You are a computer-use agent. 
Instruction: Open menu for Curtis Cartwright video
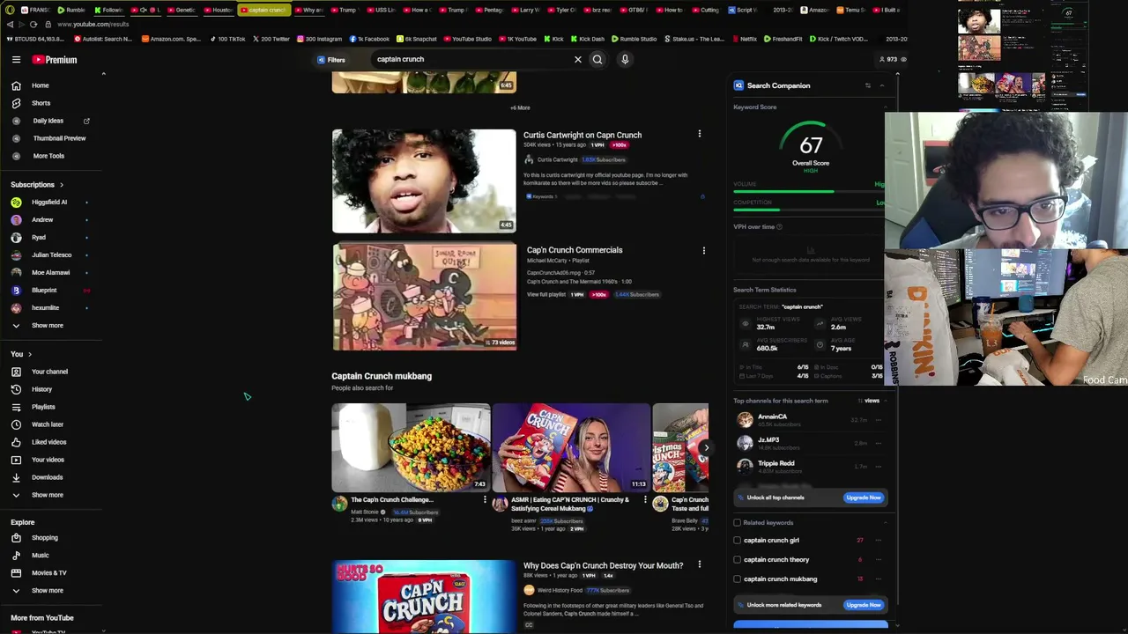tap(700, 135)
